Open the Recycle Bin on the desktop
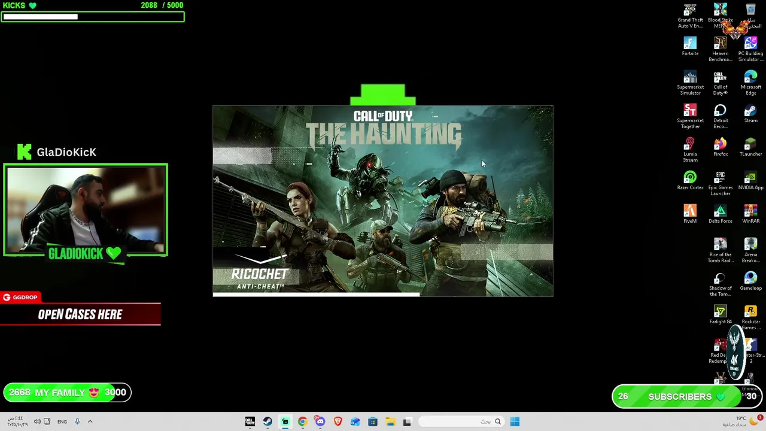 click(x=750, y=16)
